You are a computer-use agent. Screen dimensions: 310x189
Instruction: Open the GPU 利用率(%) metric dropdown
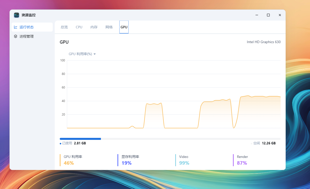[x=82, y=54]
